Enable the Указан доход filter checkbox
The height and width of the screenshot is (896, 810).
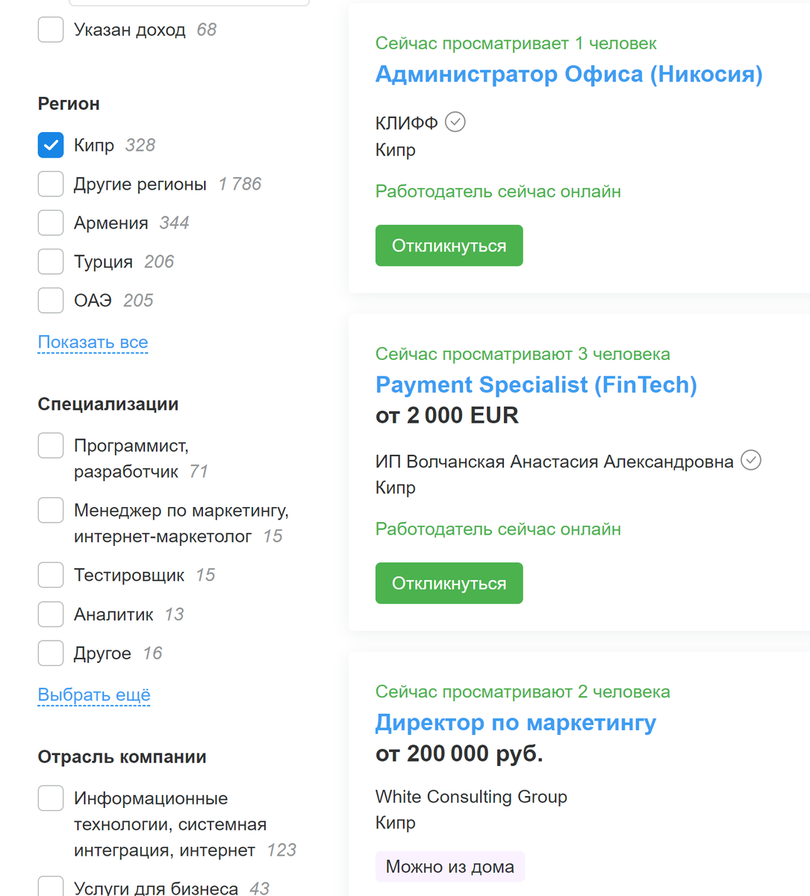click(x=50, y=30)
